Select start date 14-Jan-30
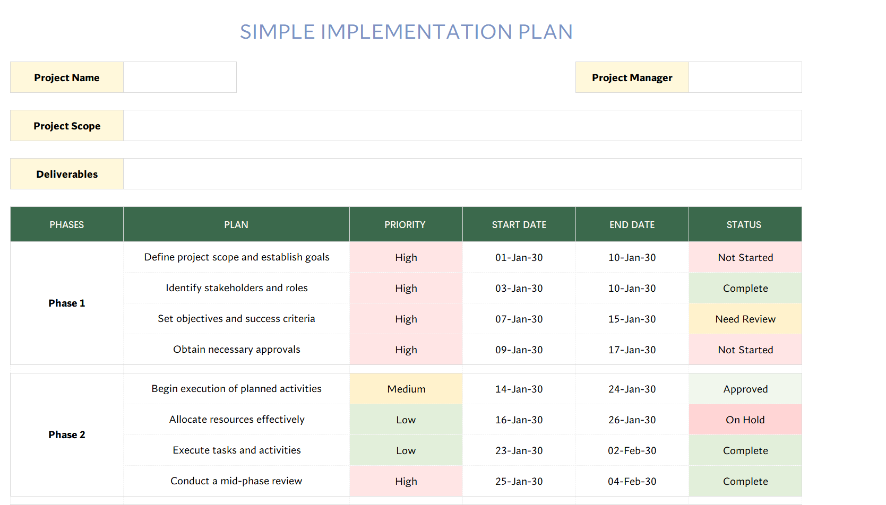The width and height of the screenshot is (886, 505). point(519,389)
